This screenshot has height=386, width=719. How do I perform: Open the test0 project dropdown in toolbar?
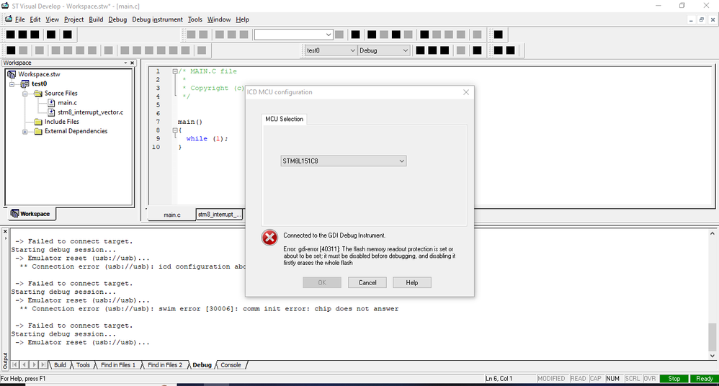click(331, 50)
